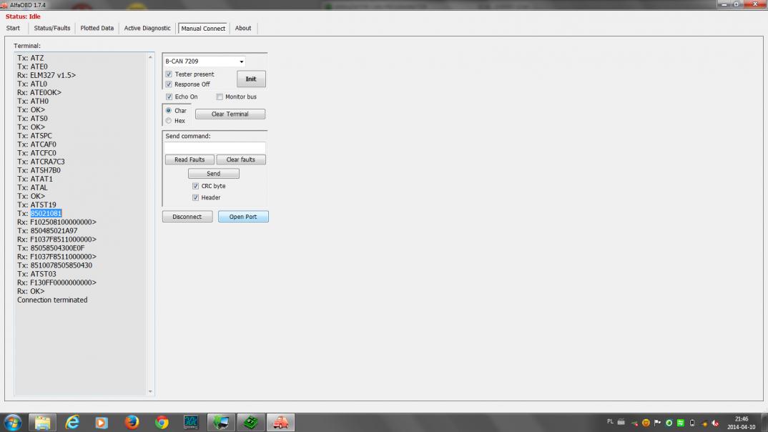Image resolution: width=768 pixels, height=432 pixels.
Task: Open File Explorer from taskbar
Action: pos(42,422)
